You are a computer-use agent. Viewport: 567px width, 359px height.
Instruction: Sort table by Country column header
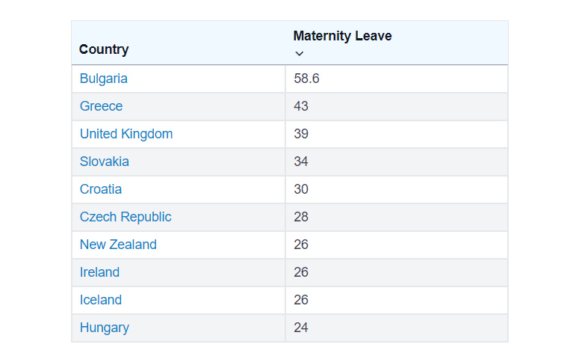click(104, 49)
